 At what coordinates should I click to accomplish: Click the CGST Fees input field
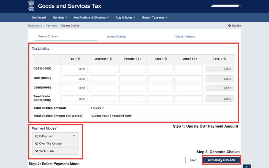pyautogui.click(x=161, y=69)
